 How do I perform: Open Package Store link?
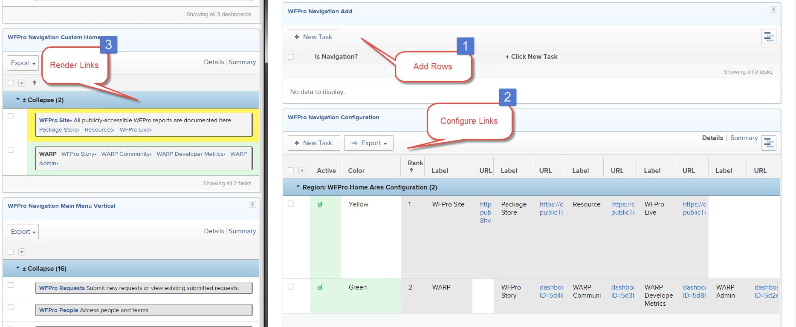point(59,130)
